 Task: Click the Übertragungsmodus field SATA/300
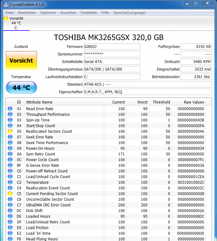112,69
